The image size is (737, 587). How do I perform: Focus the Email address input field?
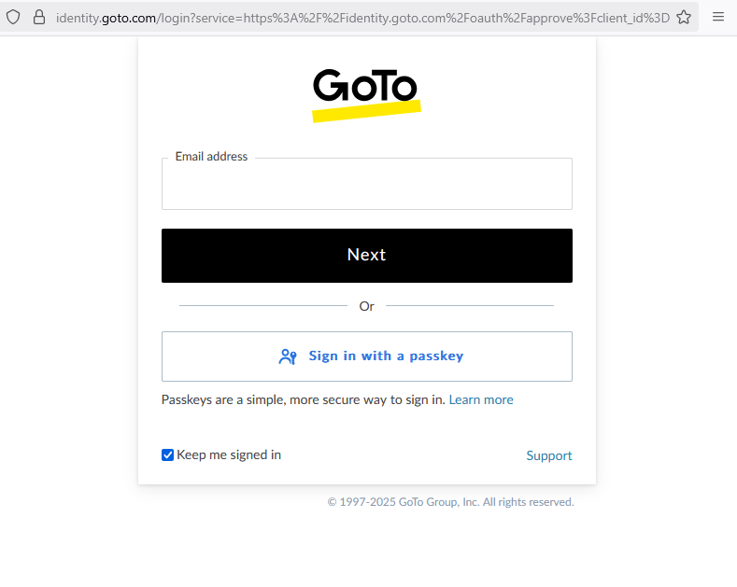366,187
